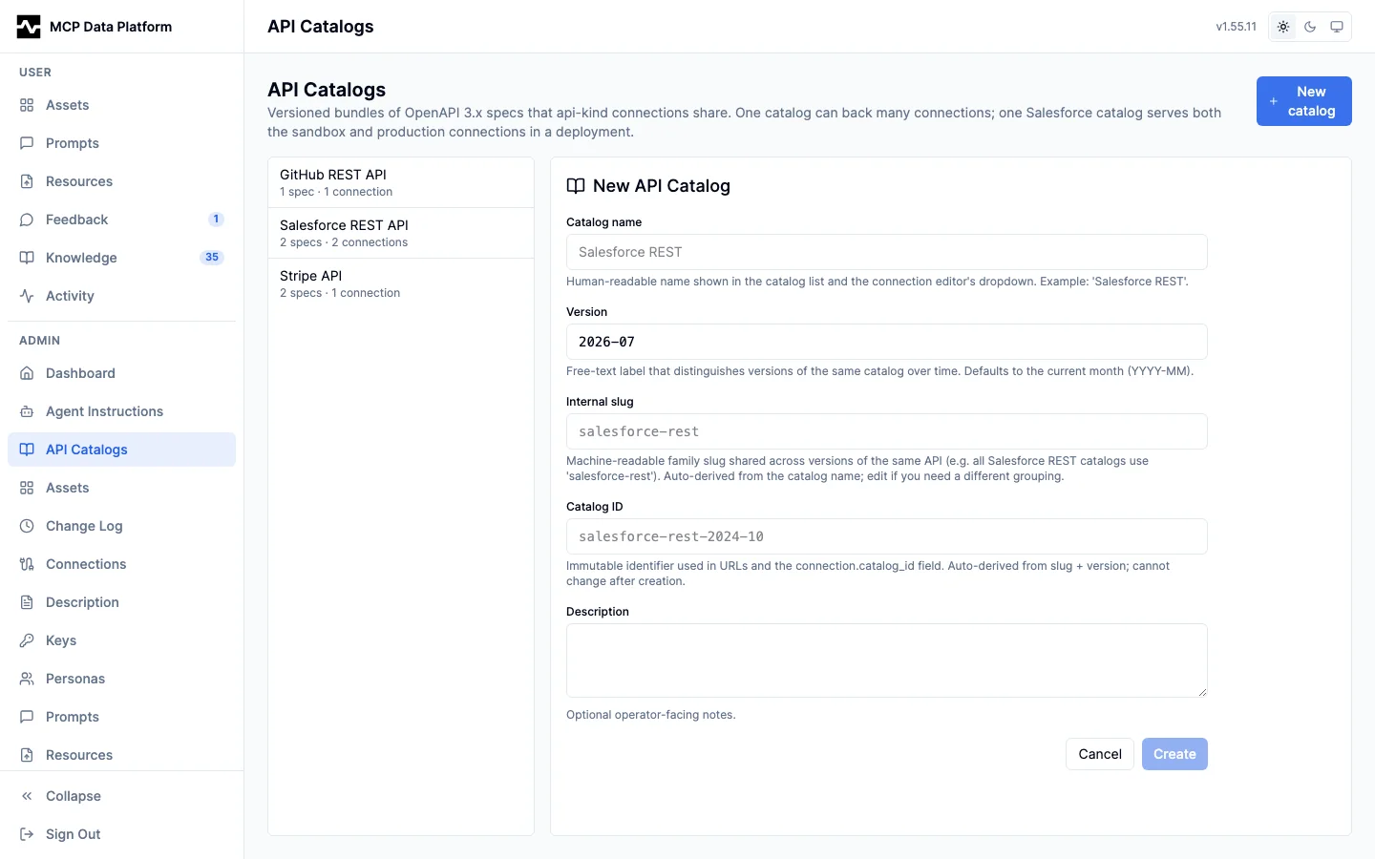Viewport: 1375px width, 859px height.
Task: Switch to light theme sun icon
Action: [1283, 27]
